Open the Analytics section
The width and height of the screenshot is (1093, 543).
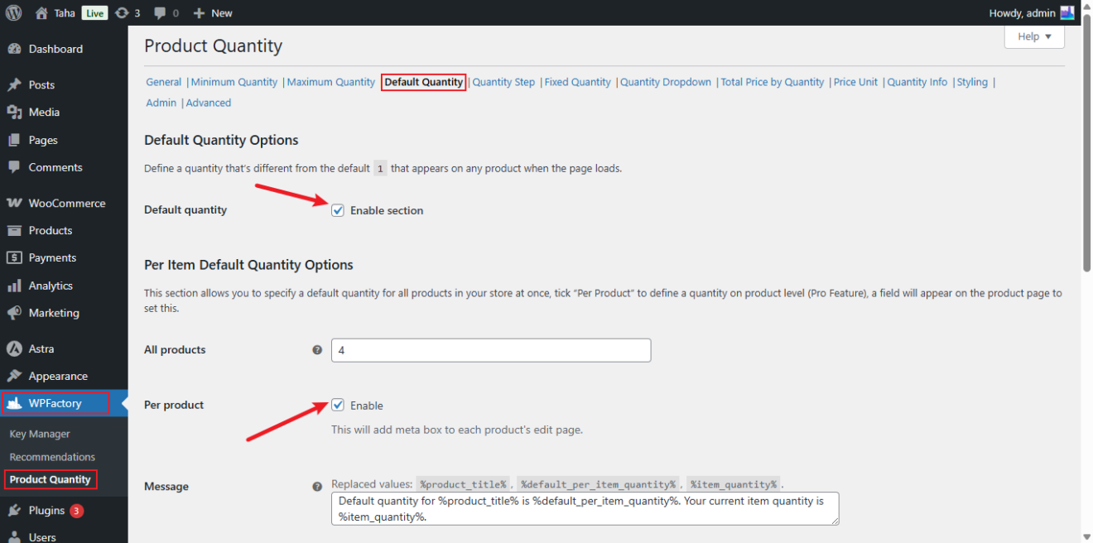click(50, 285)
